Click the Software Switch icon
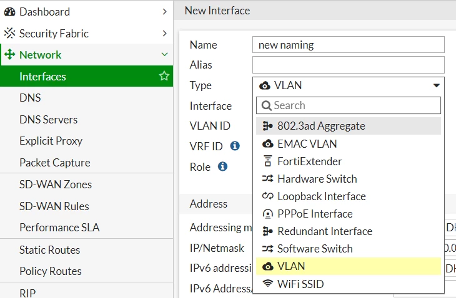Image resolution: width=456 pixels, height=298 pixels. [267, 249]
